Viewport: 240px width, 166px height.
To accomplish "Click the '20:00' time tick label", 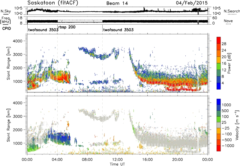I will (178, 160).
